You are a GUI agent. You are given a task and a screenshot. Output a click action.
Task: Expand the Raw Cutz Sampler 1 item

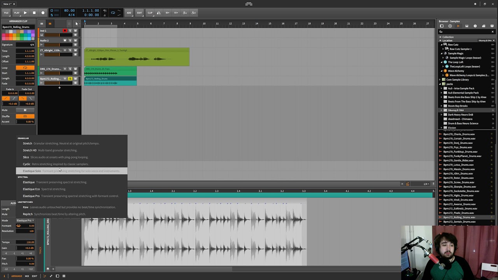tap(443, 49)
